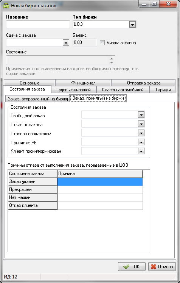Open the Отправка заказа tab
The height and width of the screenshot is (283, 180).
[x=143, y=83]
